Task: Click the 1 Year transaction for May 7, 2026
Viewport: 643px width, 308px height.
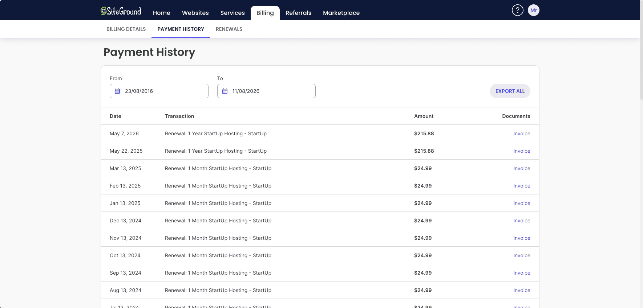Action: (216, 134)
